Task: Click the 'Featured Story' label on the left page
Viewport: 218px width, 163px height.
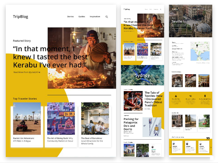Action: pyautogui.click(x=22, y=41)
